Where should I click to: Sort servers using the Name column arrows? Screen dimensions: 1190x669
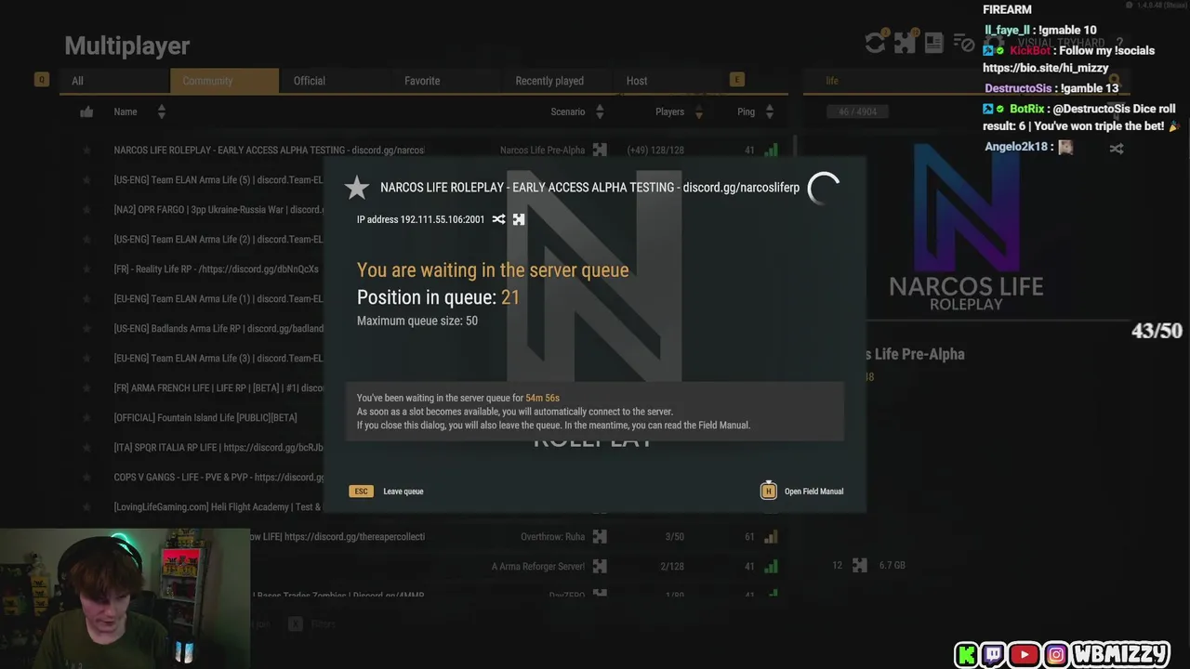pos(161,111)
